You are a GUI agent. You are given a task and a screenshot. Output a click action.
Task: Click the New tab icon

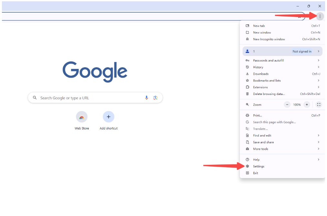pos(247,26)
